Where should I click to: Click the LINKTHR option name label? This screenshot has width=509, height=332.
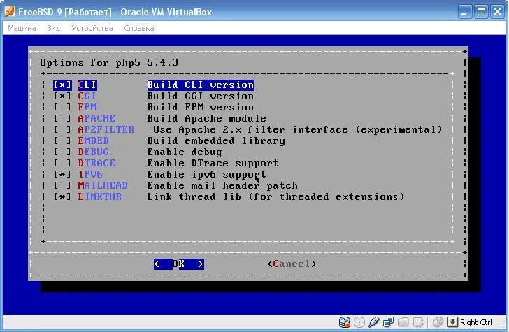tap(100, 196)
